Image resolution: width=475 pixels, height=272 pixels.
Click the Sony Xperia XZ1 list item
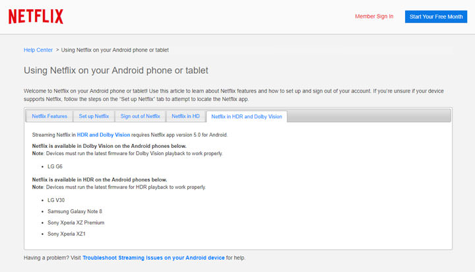coord(66,234)
